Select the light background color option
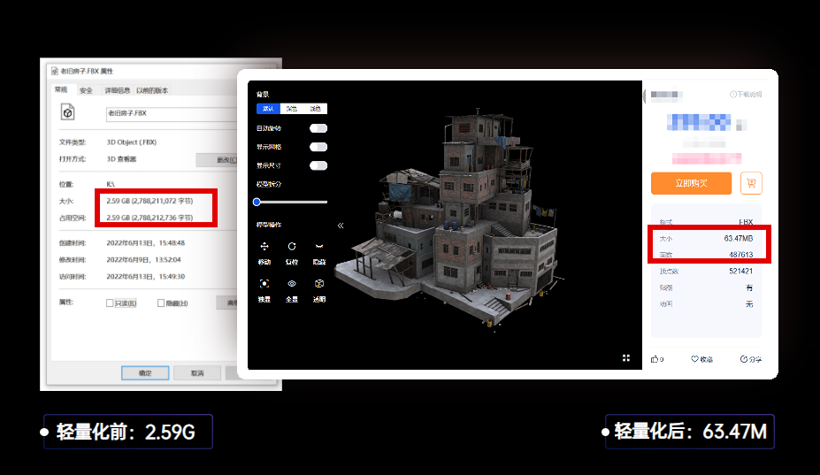 click(x=315, y=108)
